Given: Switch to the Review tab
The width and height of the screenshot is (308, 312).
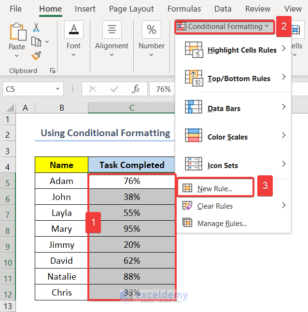Looking at the screenshot, I should tap(258, 9).
